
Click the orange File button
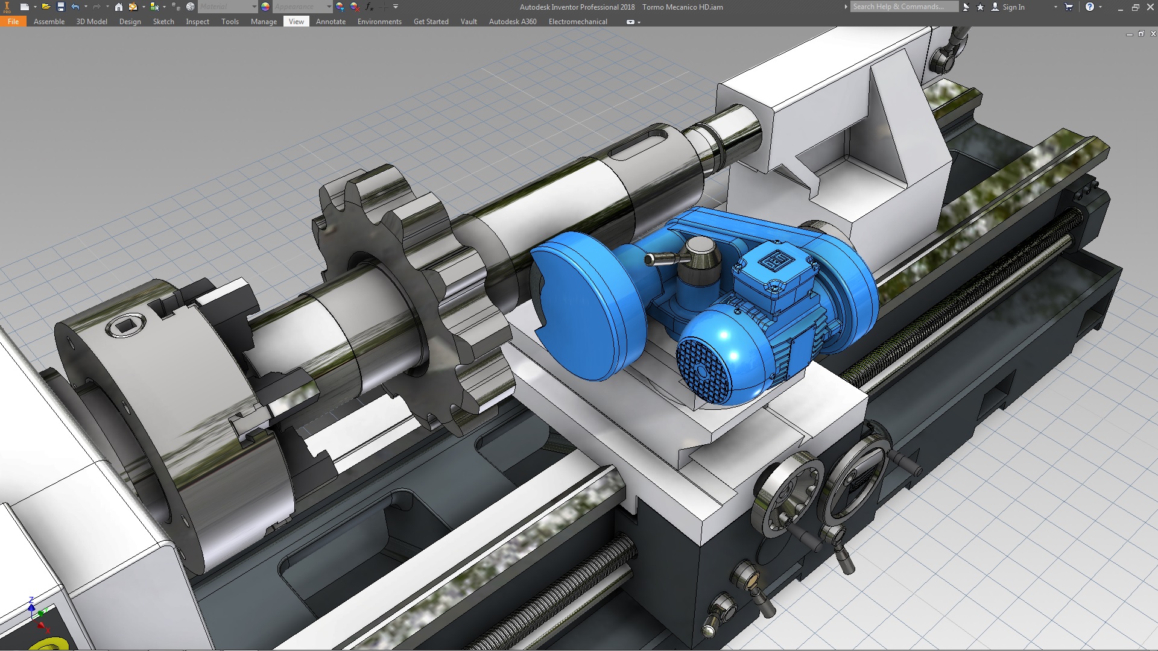point(13,22)
